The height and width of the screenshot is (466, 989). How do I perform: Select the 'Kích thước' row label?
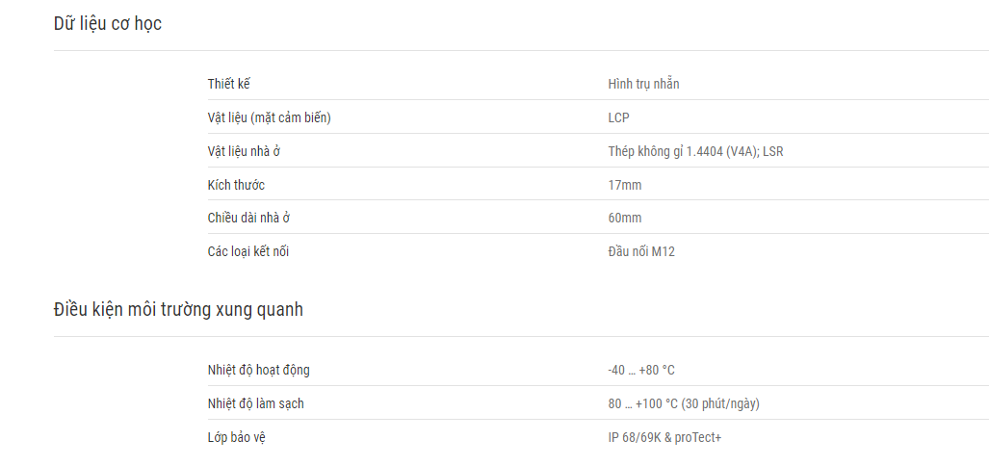(x=236, y=185)
